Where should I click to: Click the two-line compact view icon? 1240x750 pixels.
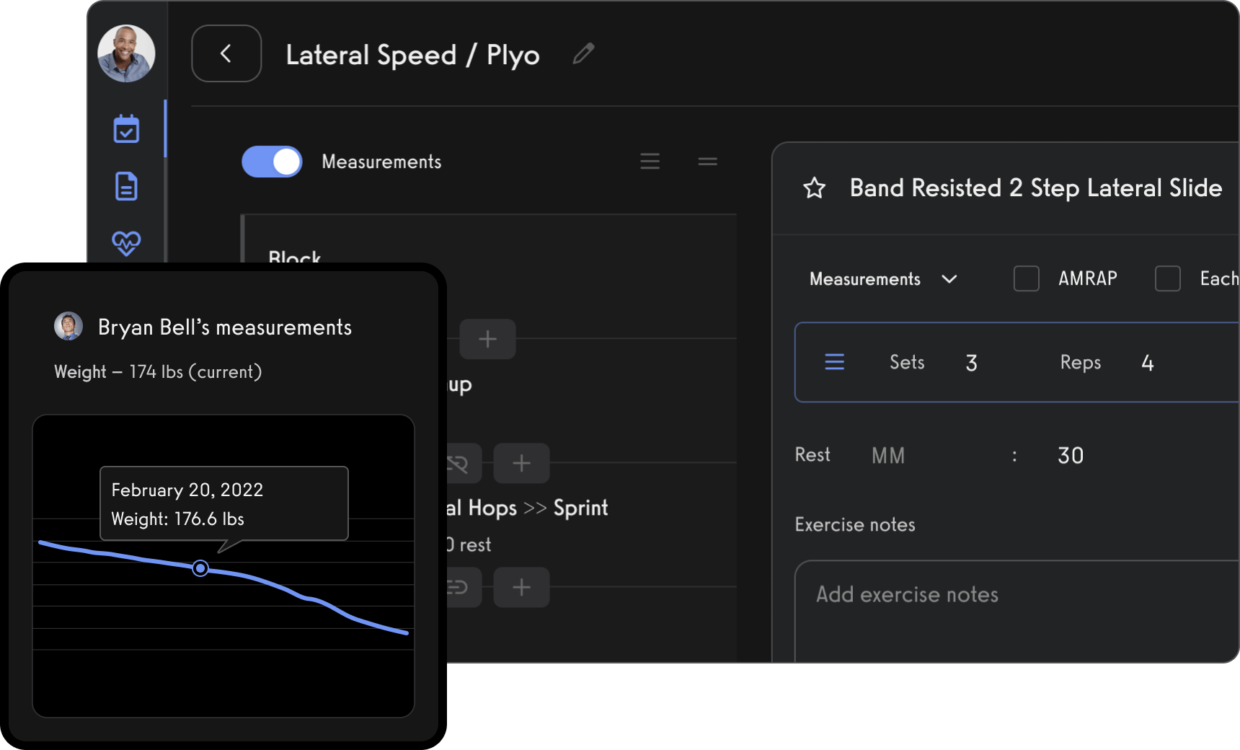click(707, 162)
